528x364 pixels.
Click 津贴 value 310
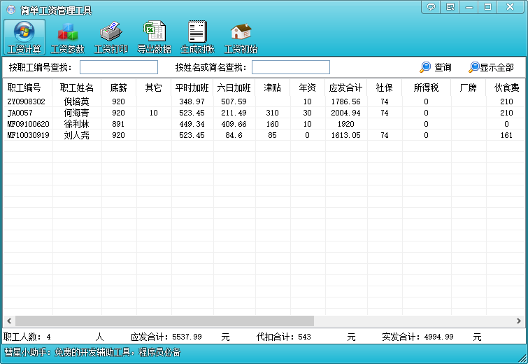(x=273, y=113)
